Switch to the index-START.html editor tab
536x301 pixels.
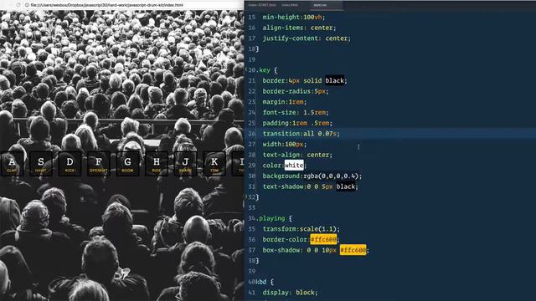click(x=262, y=5)
